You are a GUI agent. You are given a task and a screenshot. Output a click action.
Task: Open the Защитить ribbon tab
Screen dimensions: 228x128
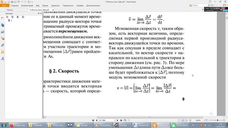[56, 6]
